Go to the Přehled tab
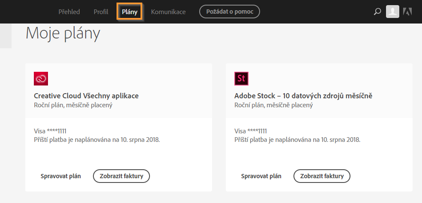Viewport: 422px width, 203px height. [x=69, y=12]
